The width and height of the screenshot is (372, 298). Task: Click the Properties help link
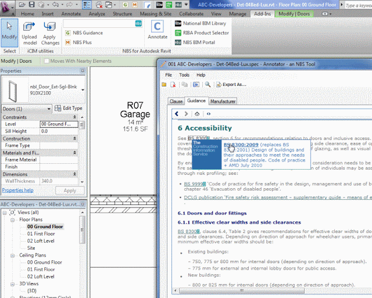coord(17,191)
